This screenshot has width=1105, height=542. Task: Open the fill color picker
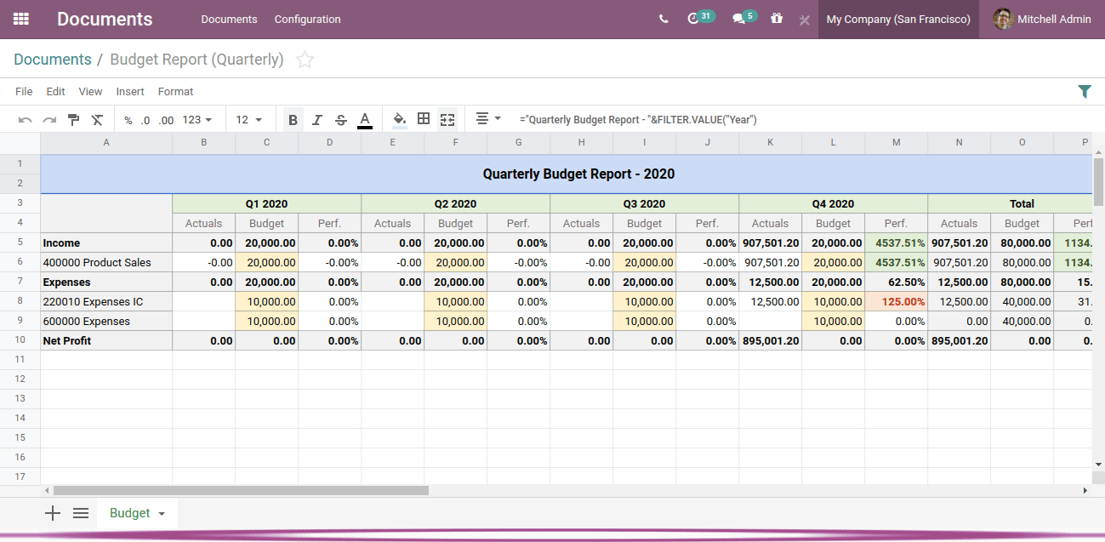(x=400, y=120)
